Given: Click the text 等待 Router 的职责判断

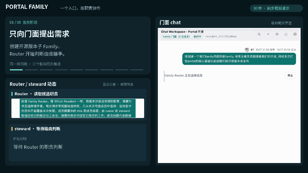Looking at the screenshot, I should pyautogui.click(x=38, y=147).
